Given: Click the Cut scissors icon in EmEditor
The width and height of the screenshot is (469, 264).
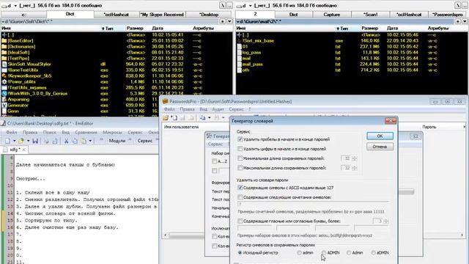Looking at the screenshot, I should coord(66,141).
